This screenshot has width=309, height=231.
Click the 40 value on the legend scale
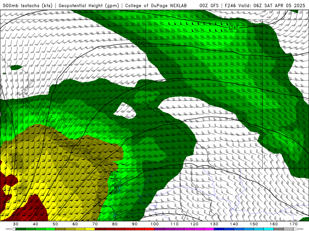coord(36,224)
